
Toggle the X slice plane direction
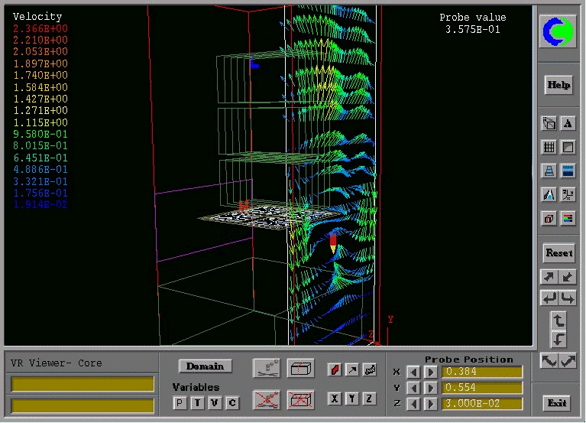pyautogui.click(x=334, y=399)
